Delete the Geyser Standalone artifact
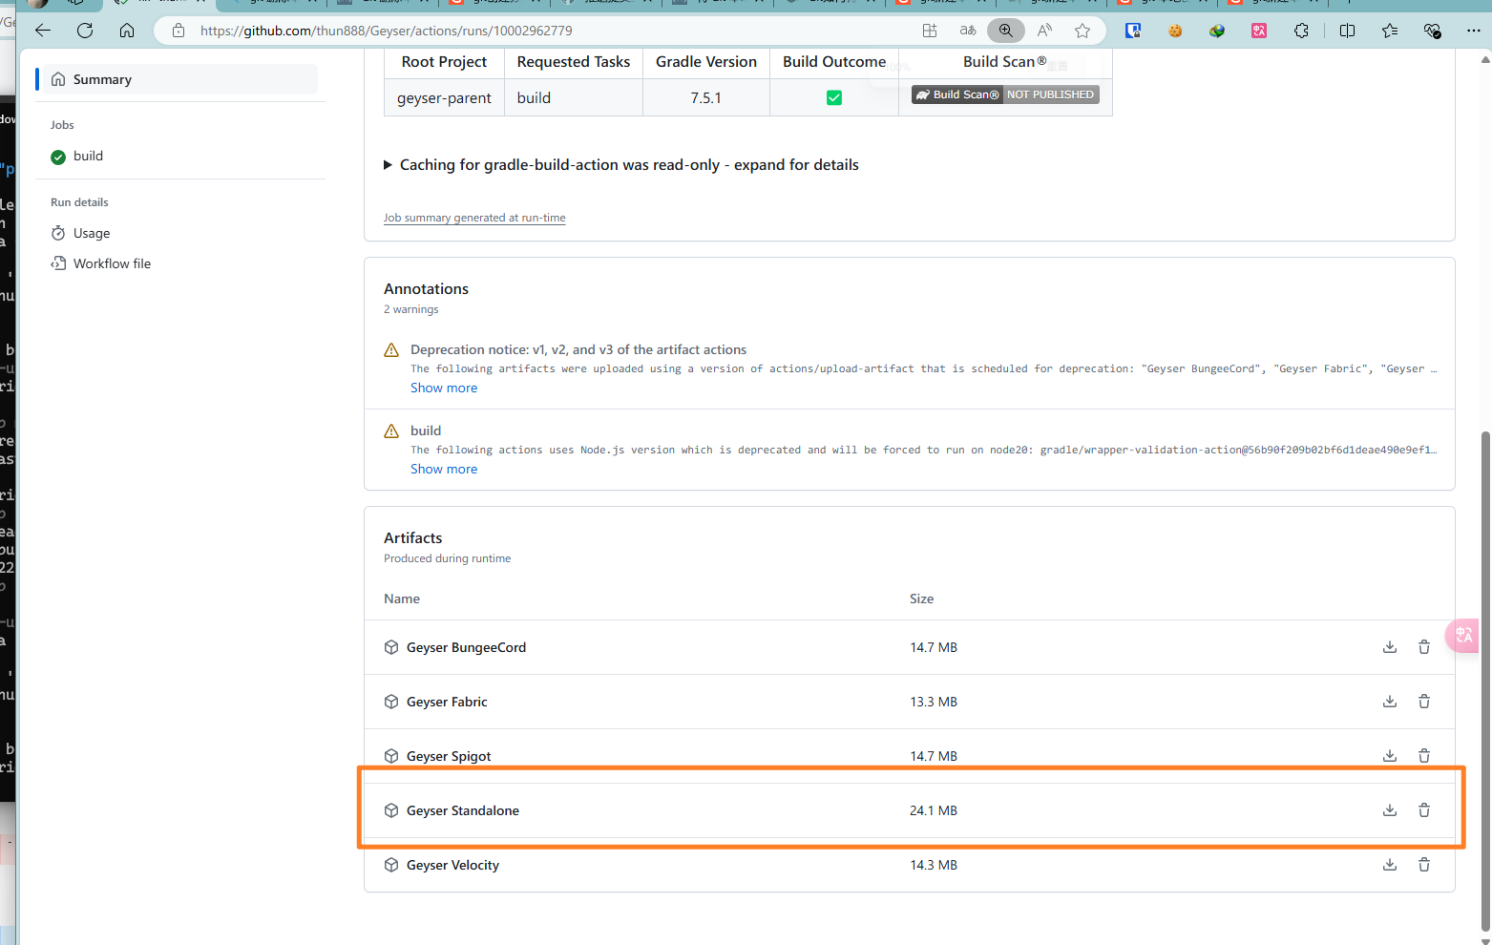The width and height of the screenshot is (1492, 945). tap(1424, 810)
